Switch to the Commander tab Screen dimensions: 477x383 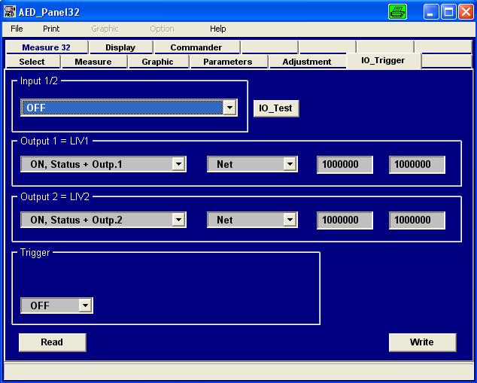click(x=196, y=47)
